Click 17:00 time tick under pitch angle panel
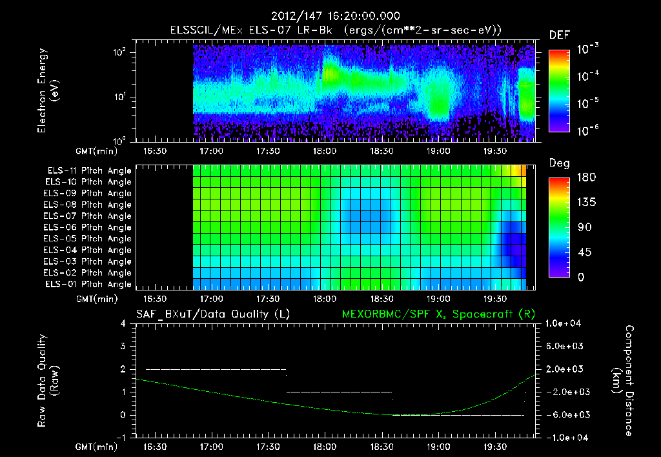This screenshot has height=457, width=661. pyautogui.click(x=211, y=299)
